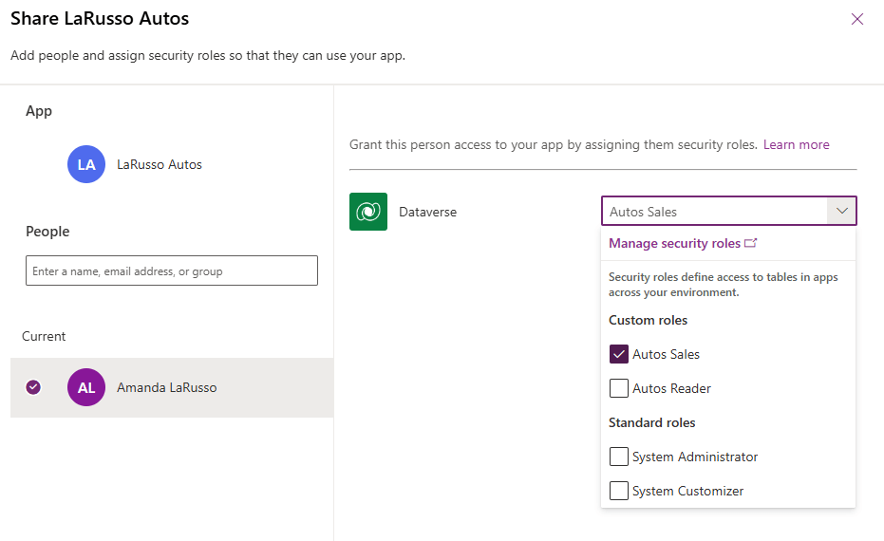Open the Learn more link

[796, 144]
